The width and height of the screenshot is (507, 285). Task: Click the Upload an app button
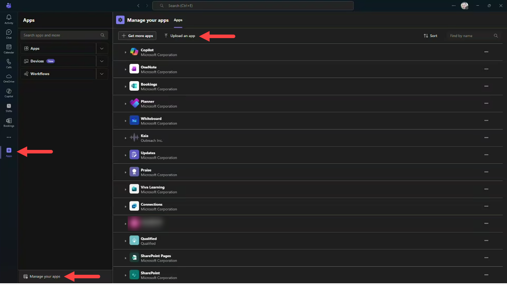[180, 36]
